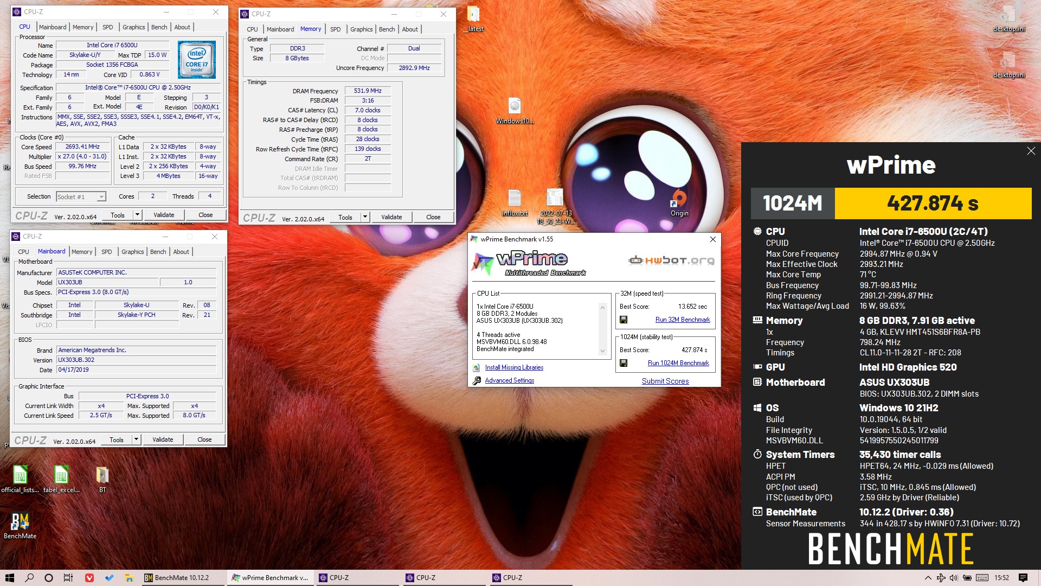Switch to Mainboard tab in top-left CPU-Z

tap(53, 27)
